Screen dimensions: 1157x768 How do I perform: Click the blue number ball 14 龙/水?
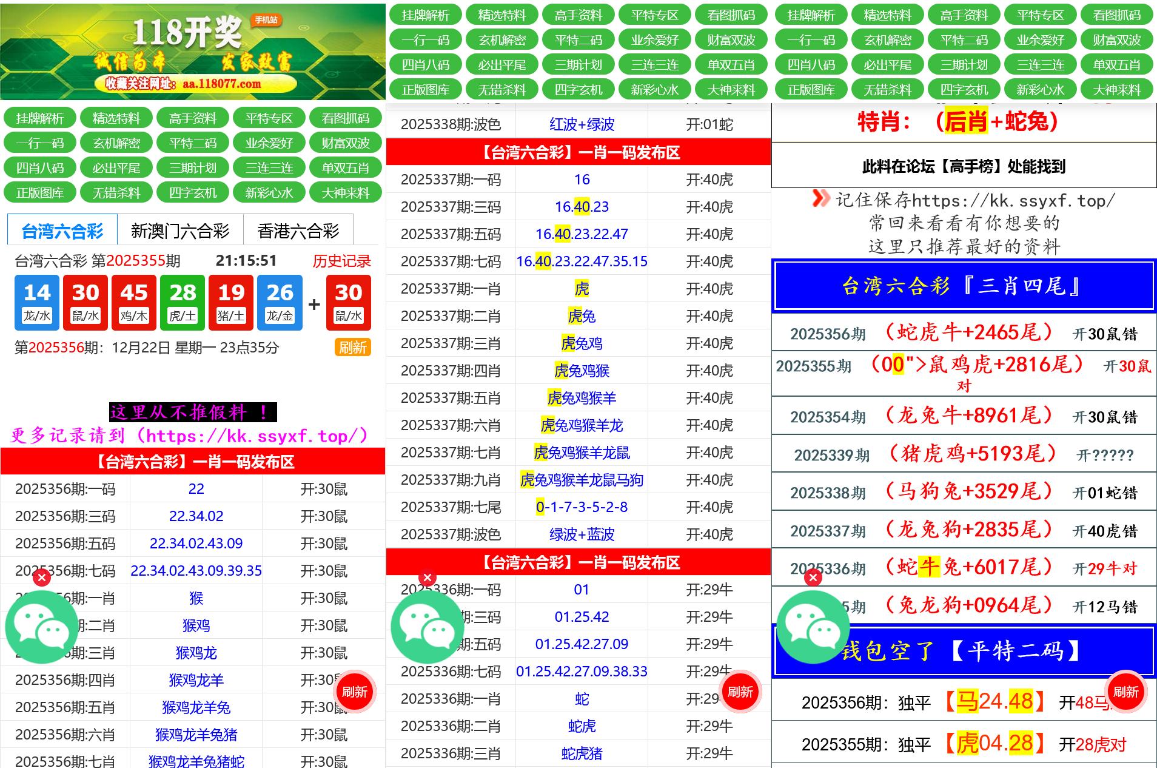point(37,301)
